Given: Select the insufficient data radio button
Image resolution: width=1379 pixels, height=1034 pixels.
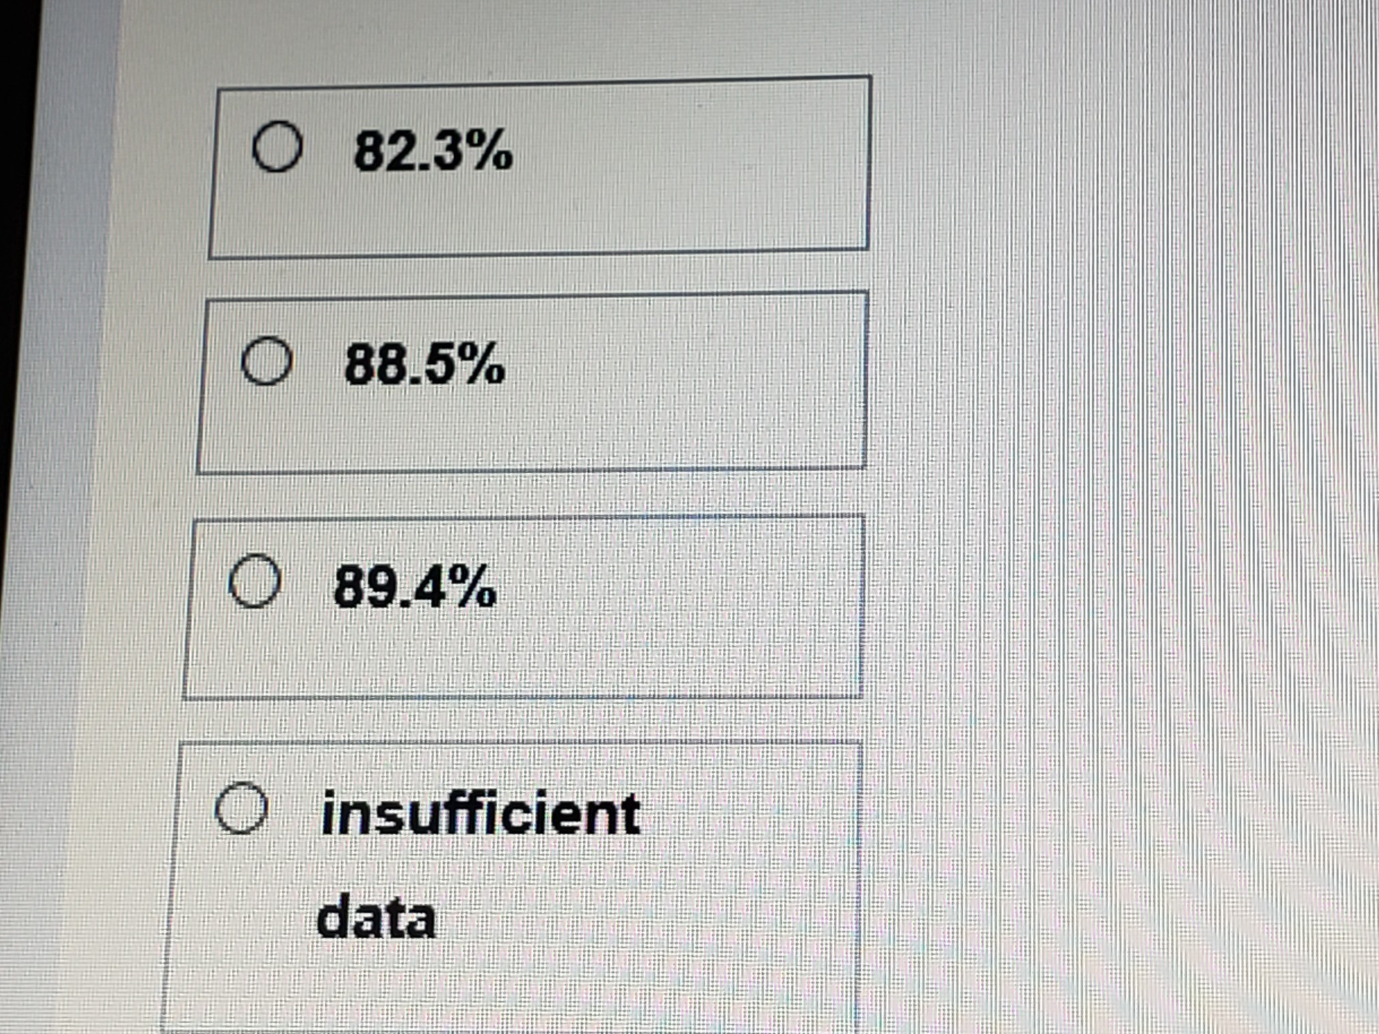Looking at the screenshot, I should coord(241,808).
